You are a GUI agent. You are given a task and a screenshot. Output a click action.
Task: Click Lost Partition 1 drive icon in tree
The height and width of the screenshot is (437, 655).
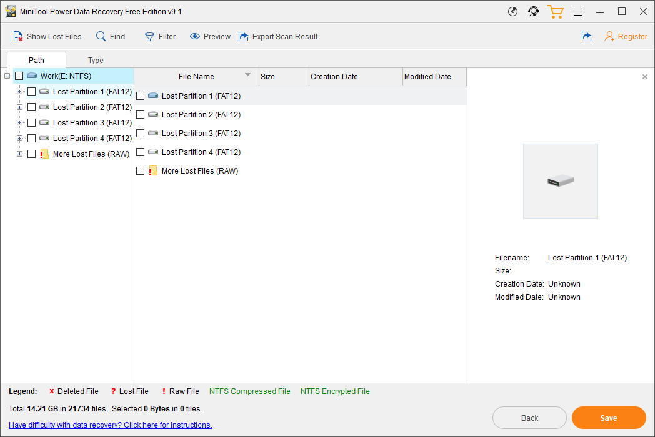44,91
